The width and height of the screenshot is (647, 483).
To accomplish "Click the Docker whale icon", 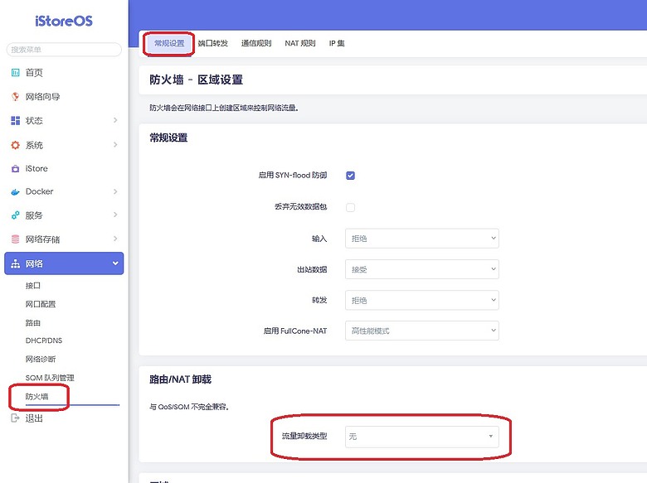I will pos(15,191).
